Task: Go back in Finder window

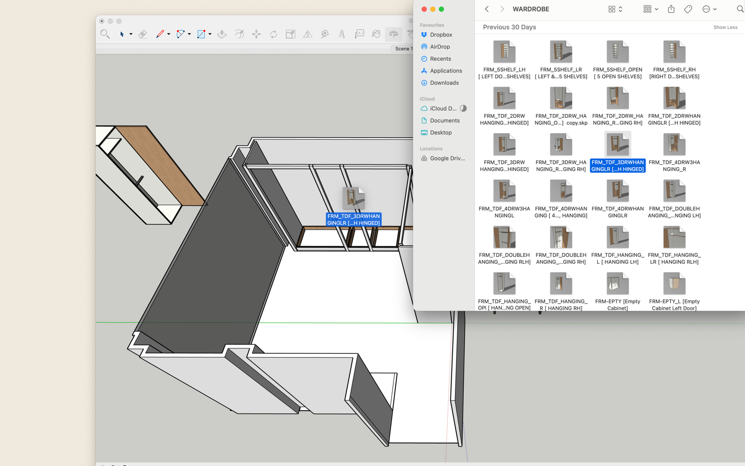Action: click(487, 9)
